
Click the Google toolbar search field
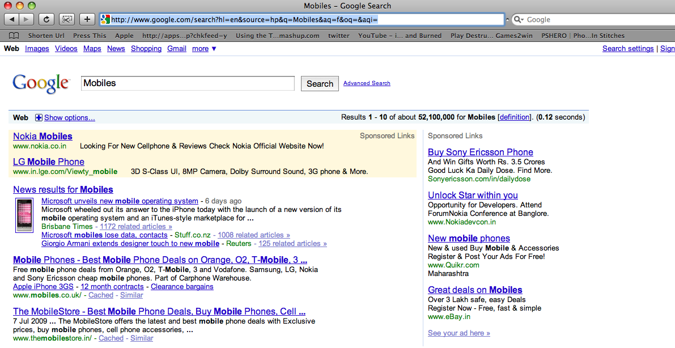593,19
